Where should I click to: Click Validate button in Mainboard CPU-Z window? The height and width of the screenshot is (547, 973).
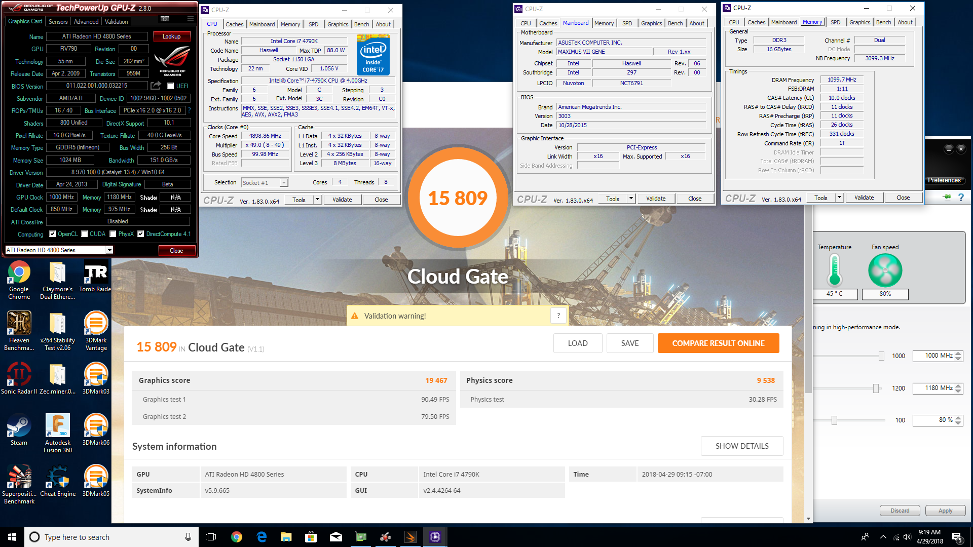[656, 199]
